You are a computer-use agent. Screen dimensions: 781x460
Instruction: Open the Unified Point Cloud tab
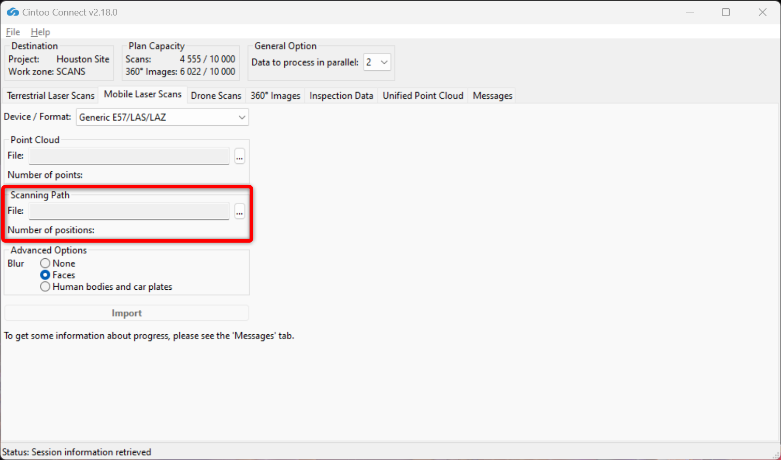point(423,96)
